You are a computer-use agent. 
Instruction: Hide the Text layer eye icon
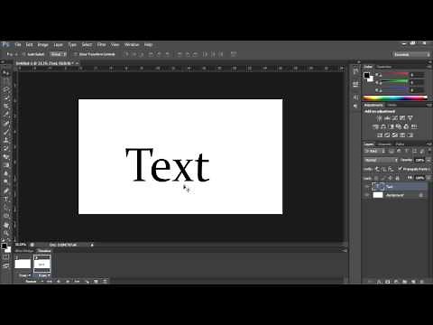(367, 187)
